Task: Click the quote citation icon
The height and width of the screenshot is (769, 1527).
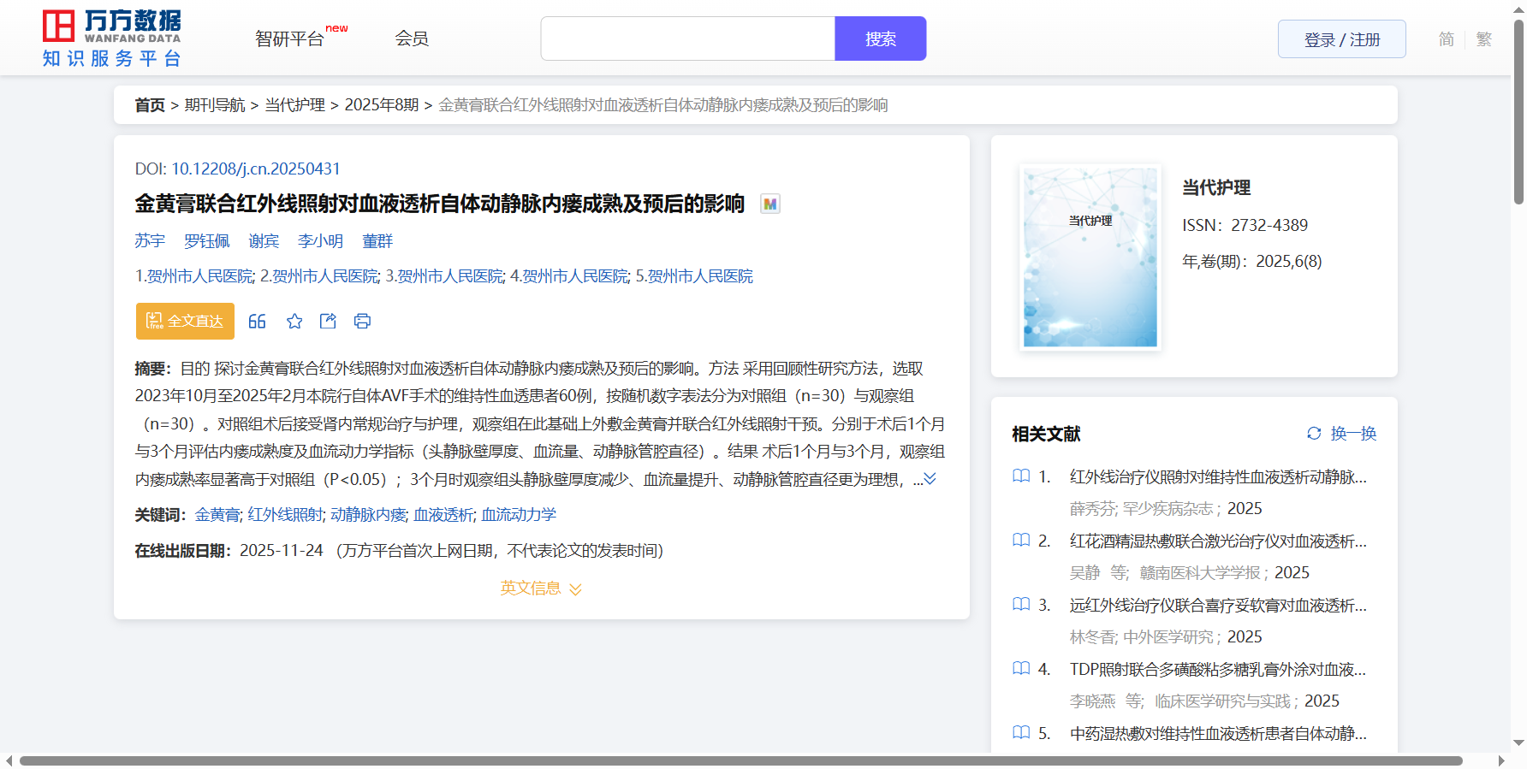Action: (257, 322)
